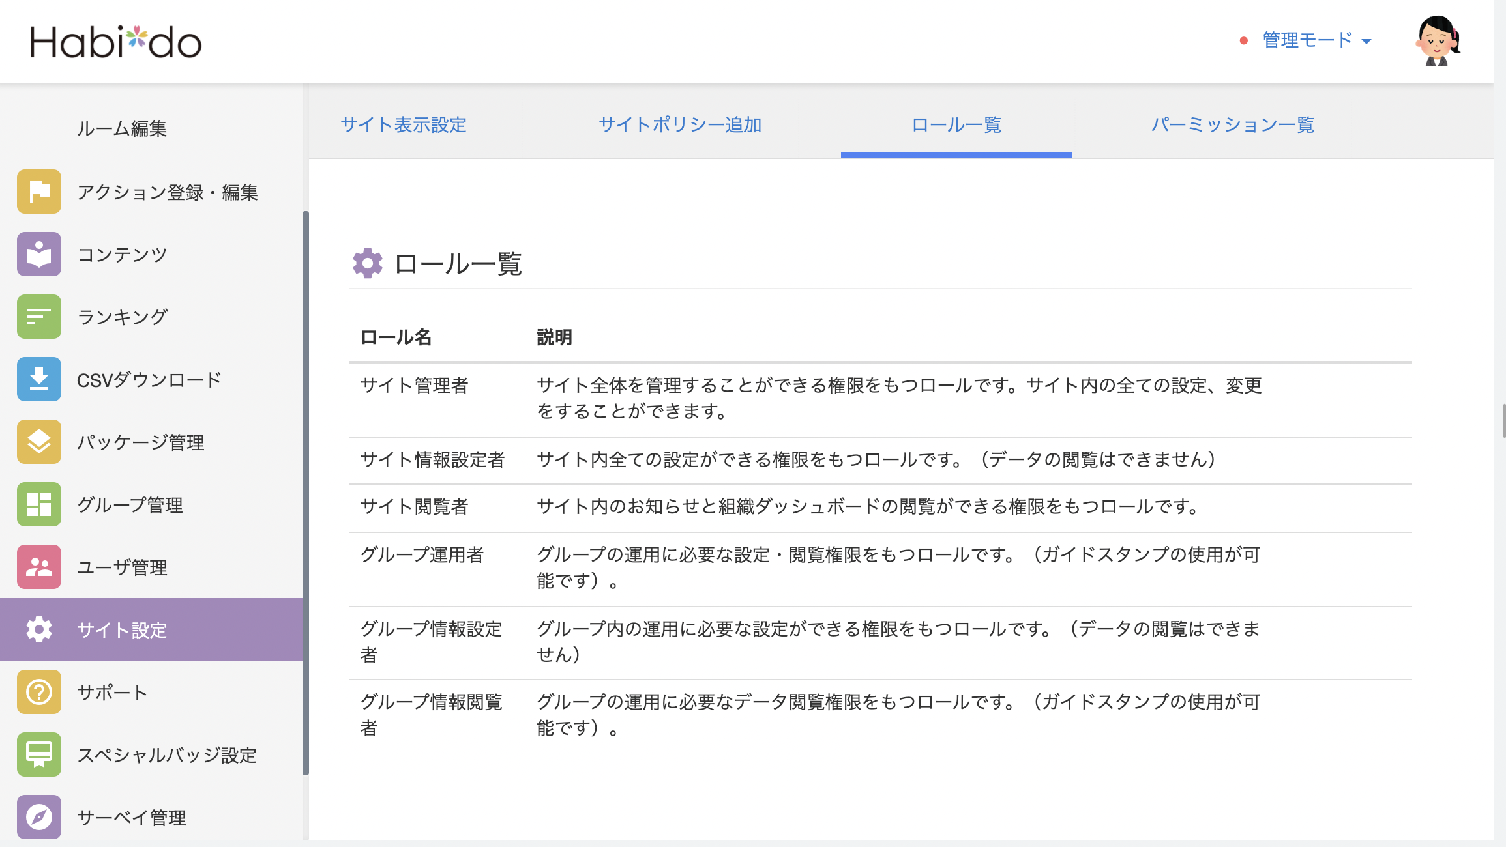
Task: Select the グループ運用者 role name
Action: (422, 554)
